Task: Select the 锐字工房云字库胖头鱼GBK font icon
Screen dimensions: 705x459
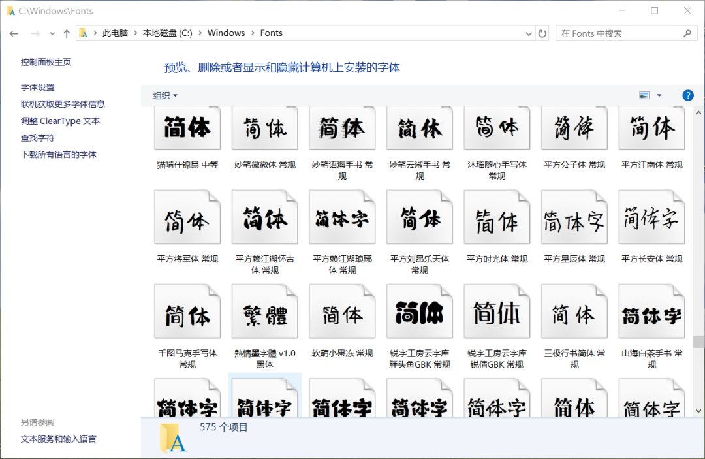Action: (420, 311)
